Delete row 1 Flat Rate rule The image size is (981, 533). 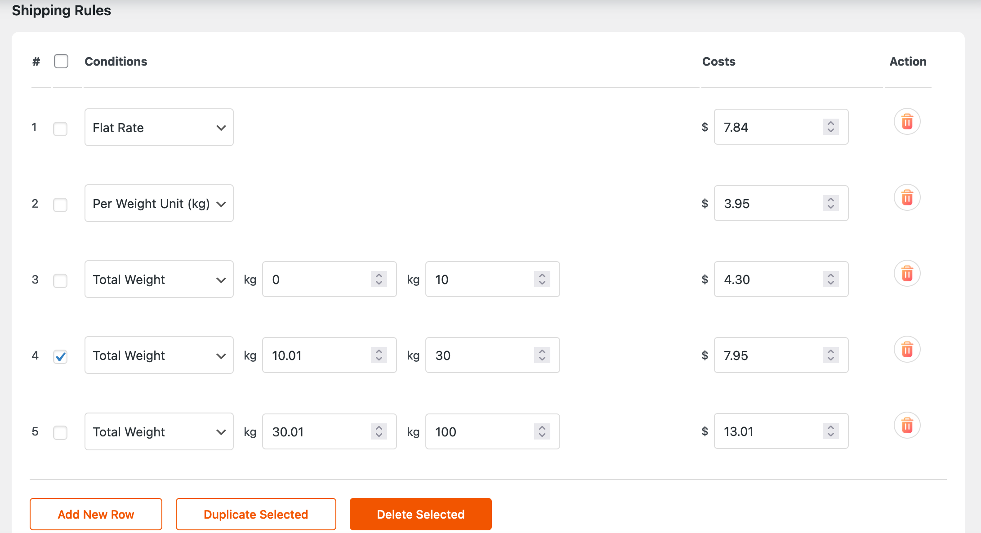(x=907, y=122)
